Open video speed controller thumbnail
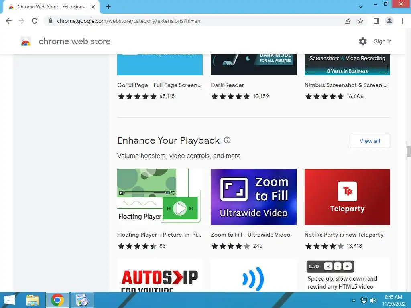The height and width of the screenshot is (308, 411). tap(347, 275)
